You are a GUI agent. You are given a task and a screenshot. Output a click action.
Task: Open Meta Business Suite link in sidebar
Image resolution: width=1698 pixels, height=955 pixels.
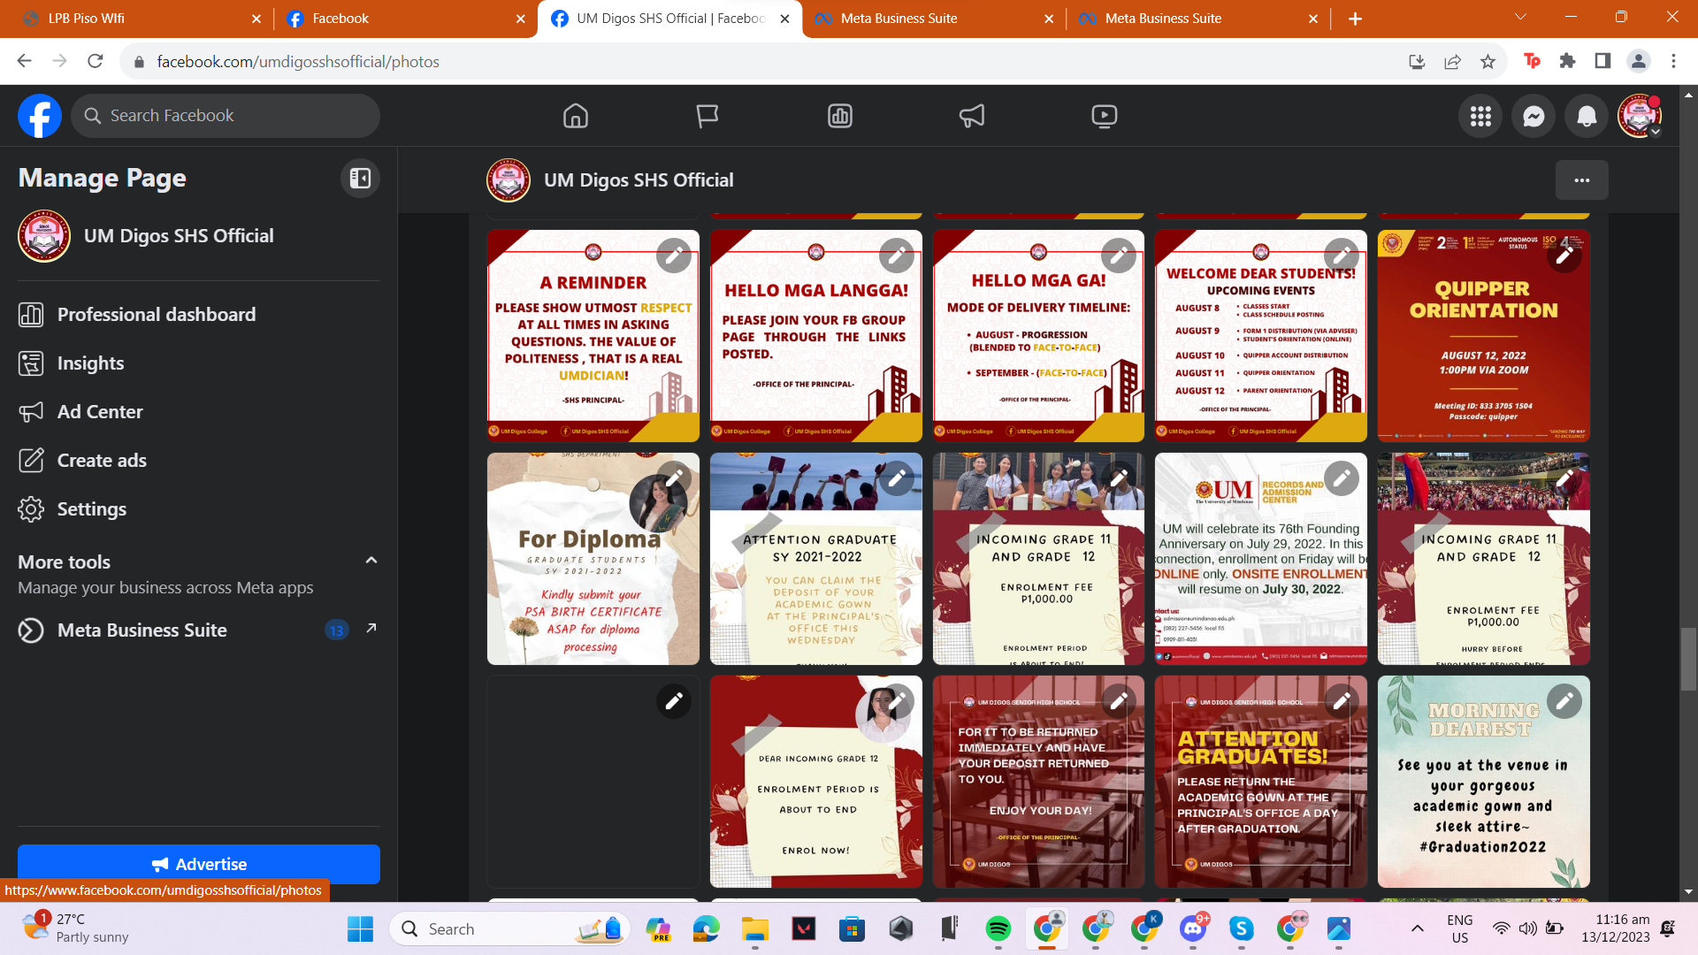[x=199, y=630]
